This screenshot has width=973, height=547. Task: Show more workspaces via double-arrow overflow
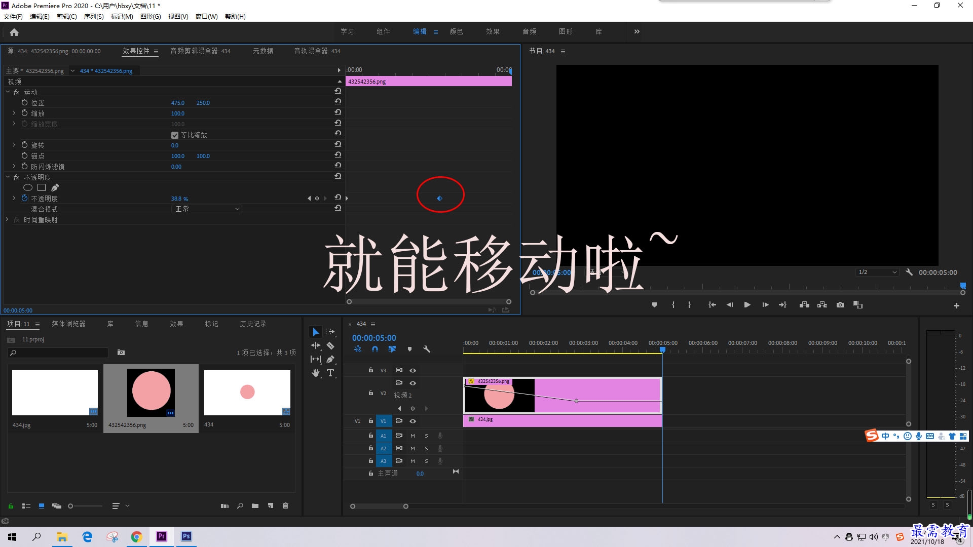coord(637,31)
